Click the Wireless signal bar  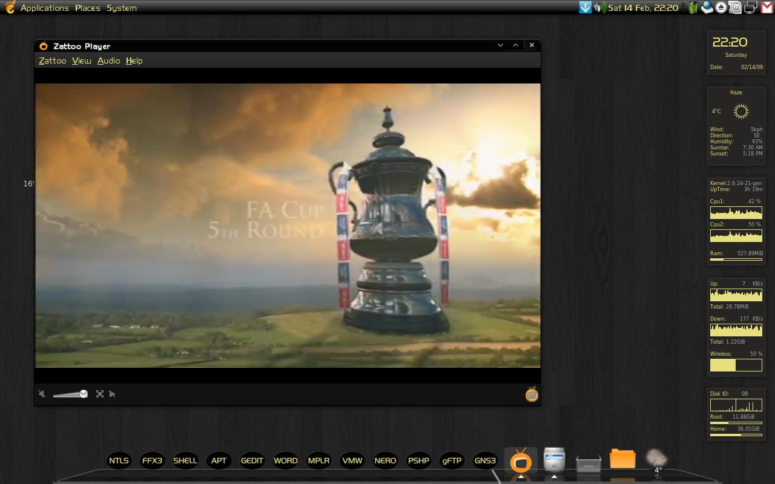point(736,365)
